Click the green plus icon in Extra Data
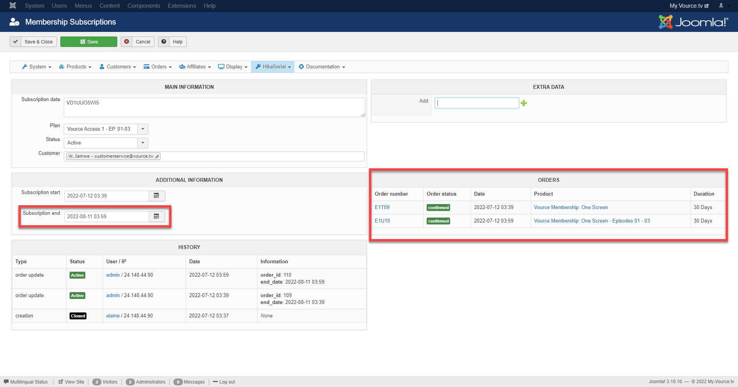Screen dimensions: 738x387 pos(524,103)
